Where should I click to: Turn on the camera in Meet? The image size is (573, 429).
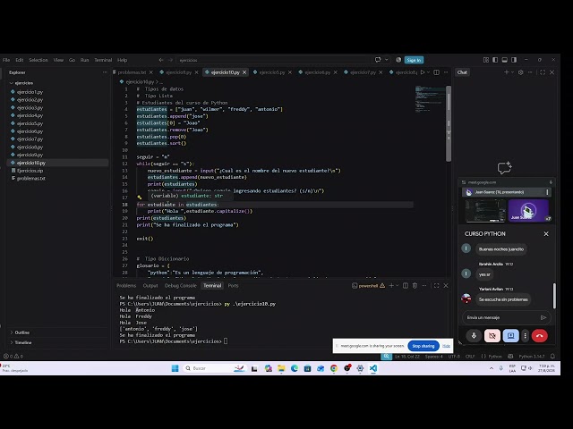point(492,336)
